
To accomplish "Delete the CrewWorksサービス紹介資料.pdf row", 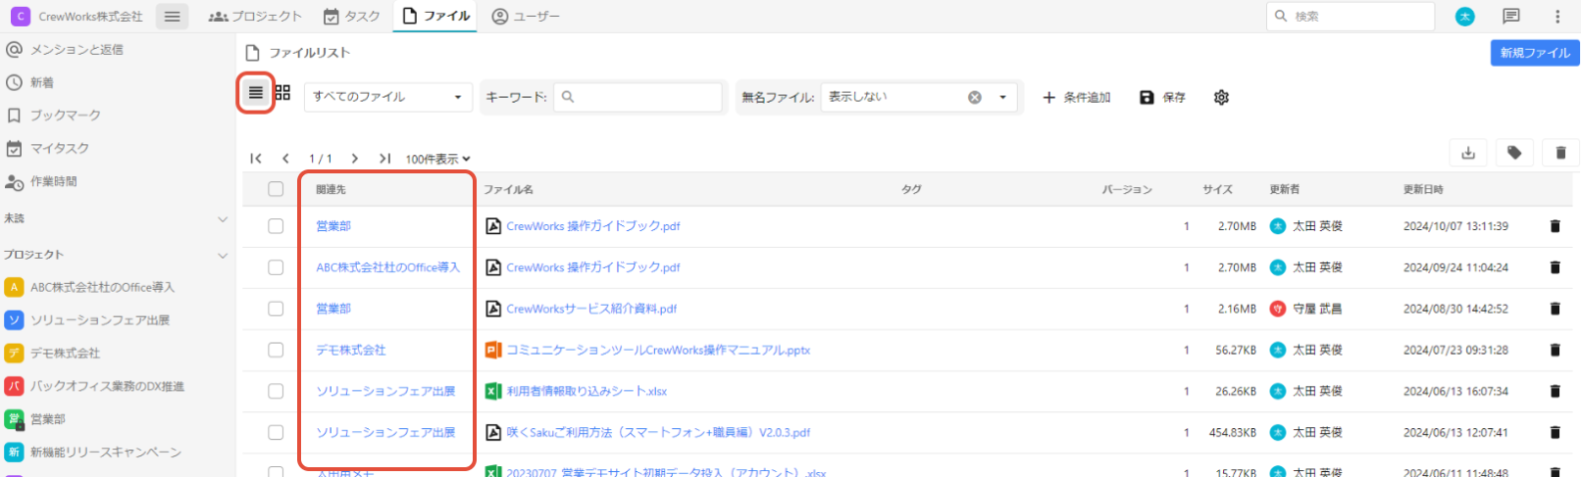I will [x=1555, y=309].
